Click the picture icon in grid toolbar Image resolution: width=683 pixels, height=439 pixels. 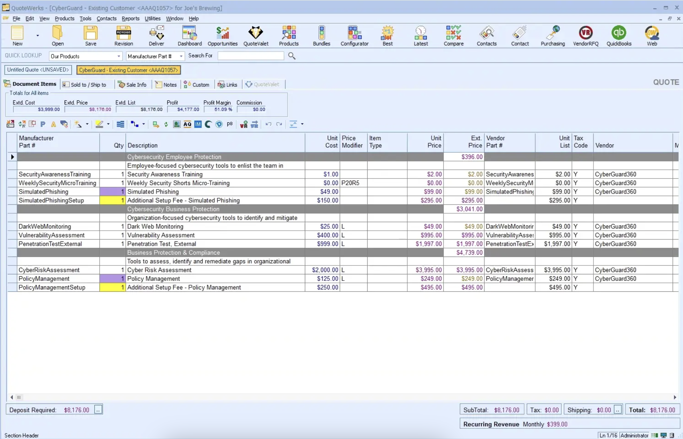tap(177, 124)
